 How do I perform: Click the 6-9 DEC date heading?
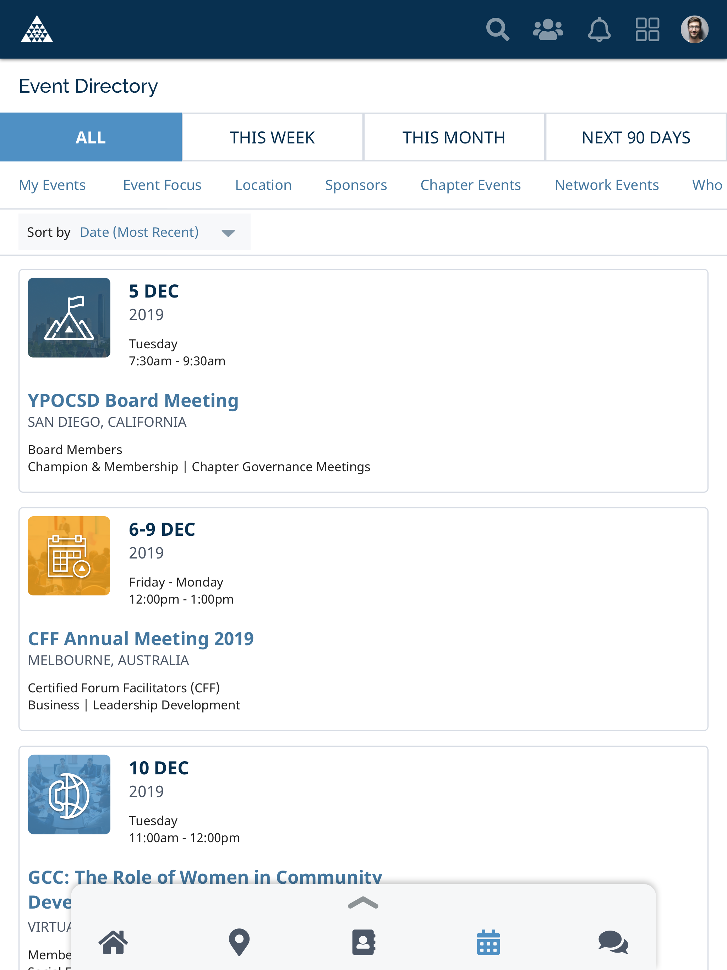[162, 529]
